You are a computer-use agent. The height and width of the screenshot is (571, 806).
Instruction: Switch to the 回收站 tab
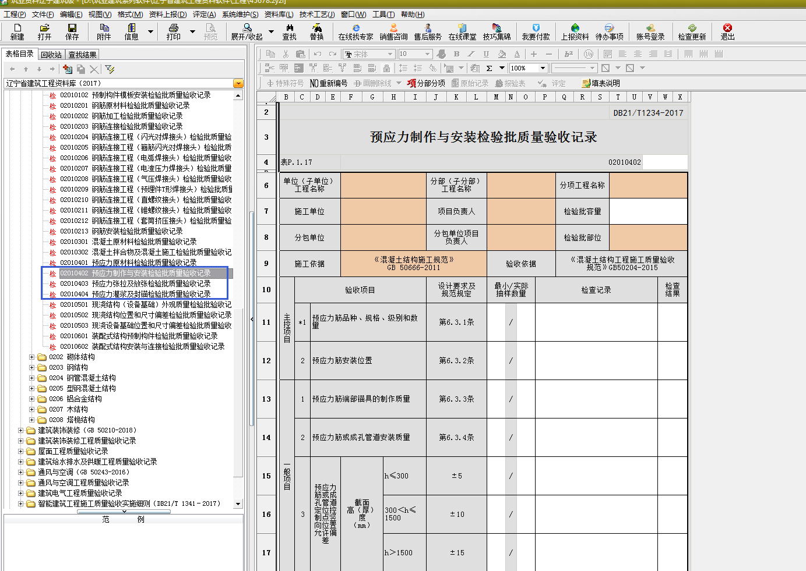point(51,55)
